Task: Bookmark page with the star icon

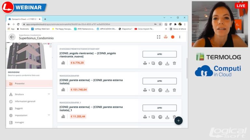Action: (160, 24)
